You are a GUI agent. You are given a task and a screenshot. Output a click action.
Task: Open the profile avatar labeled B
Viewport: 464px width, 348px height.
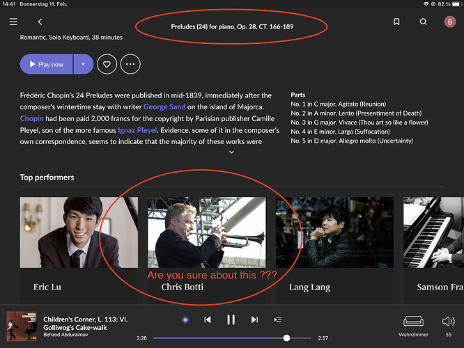450,22
